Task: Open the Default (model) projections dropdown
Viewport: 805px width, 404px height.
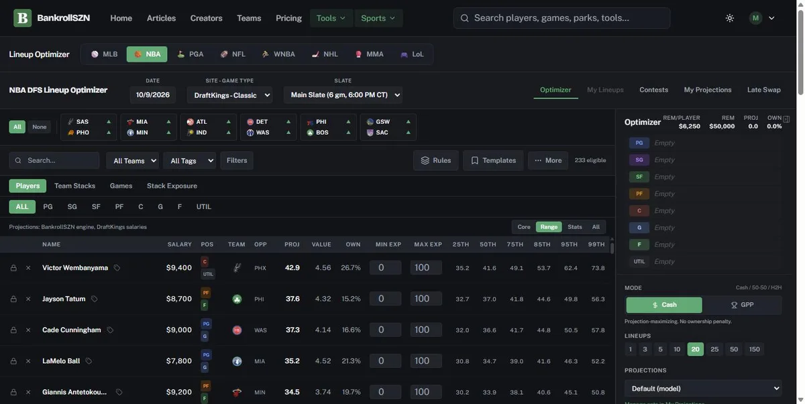Action: 703,389
